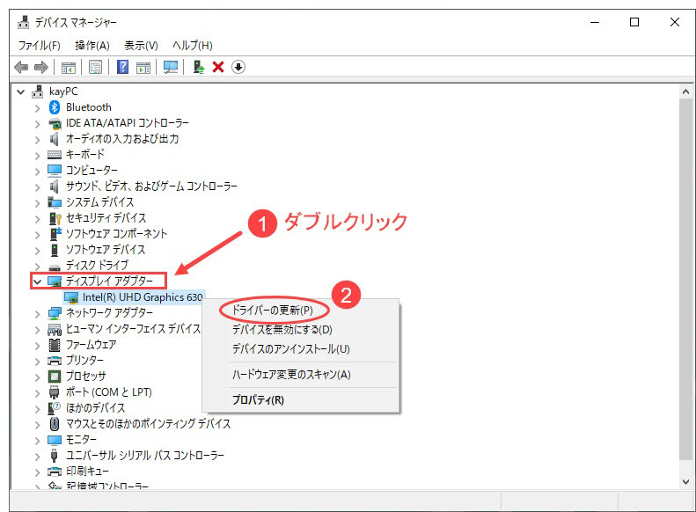696x512 pixels.
Task: Click the kayPC computer root icon
Action: [38, 91]
